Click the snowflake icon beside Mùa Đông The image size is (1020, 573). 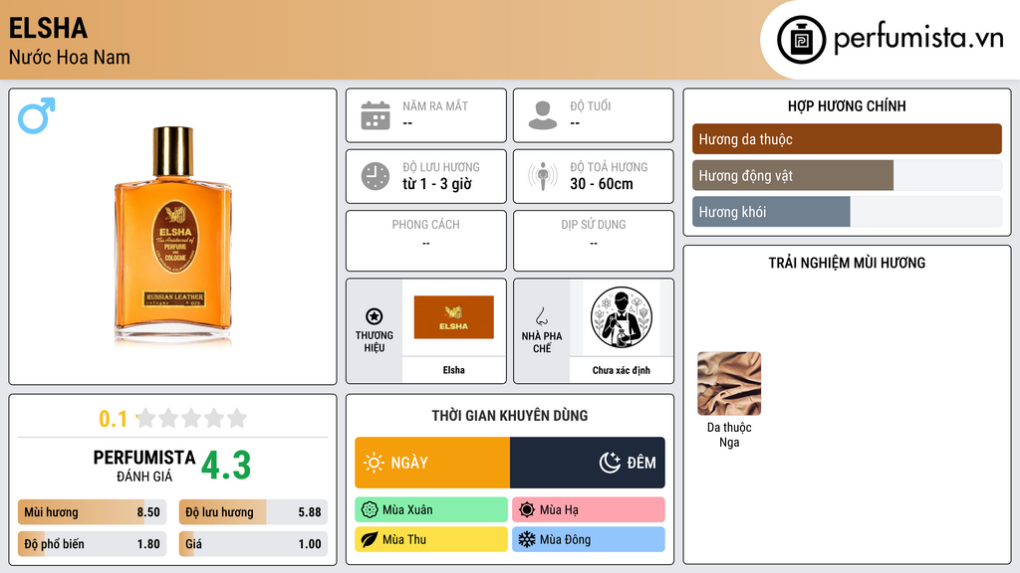[x=527, y=539]
